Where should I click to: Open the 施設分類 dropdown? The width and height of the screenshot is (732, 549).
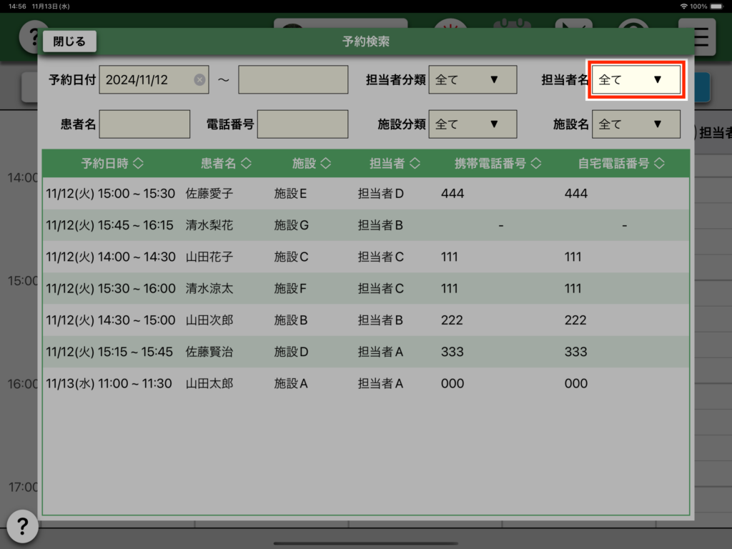[472, 124]
